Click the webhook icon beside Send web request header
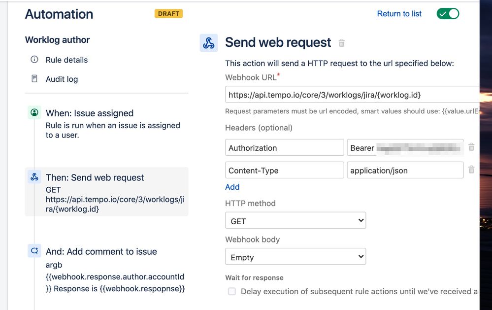This screenshot has height=310, width=492. coord(208,42)
